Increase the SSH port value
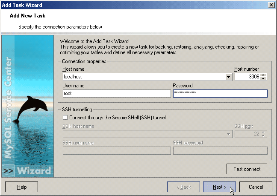Viewport: 277px width, 196px height. tap(263, 132)
